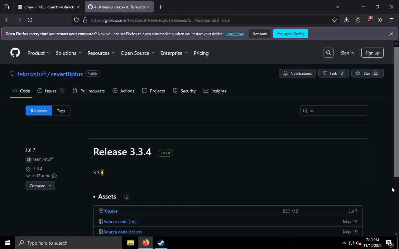Download r8p.exe asset
The width and height of the screenshot is (399, 249).
(x=110, y=211)
